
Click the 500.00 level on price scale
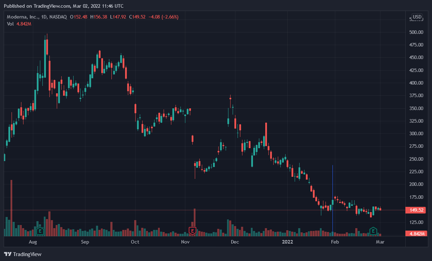coord(417,32)
